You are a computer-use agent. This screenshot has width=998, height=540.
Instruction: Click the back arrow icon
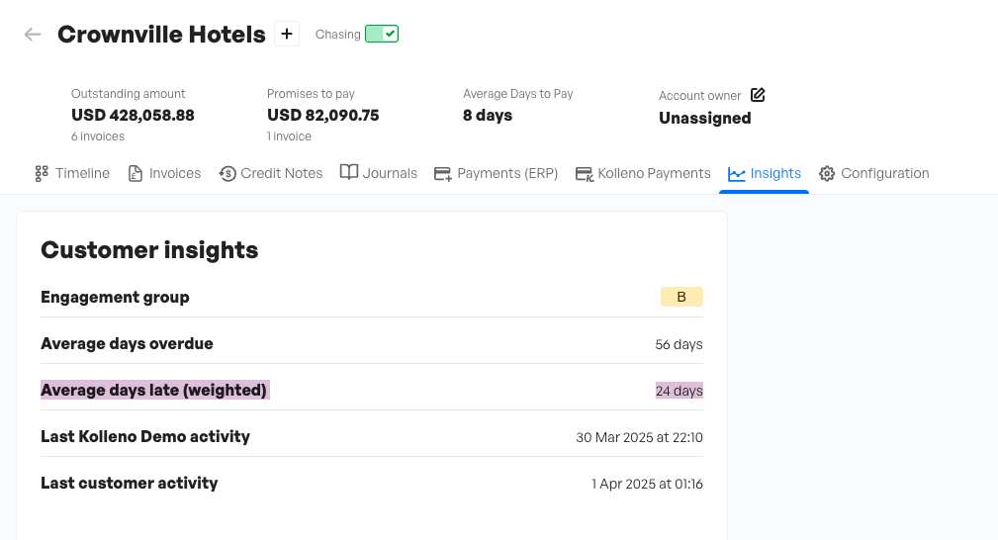pyautogui.click(x=33, y=35)
